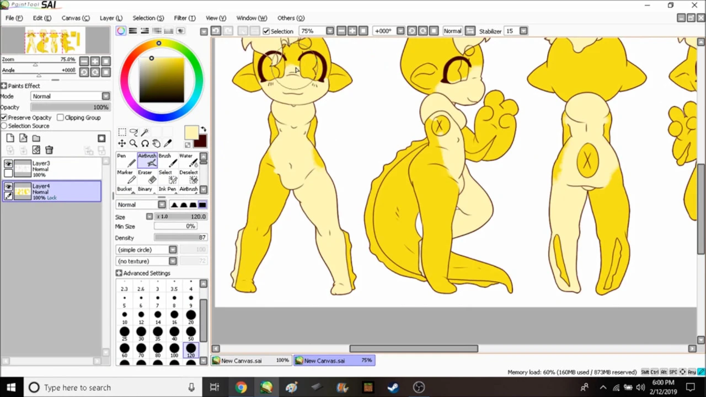Expand the Advanced Settings section

pos(119,273)
